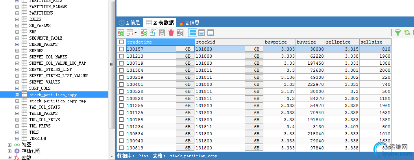Check the row with tradetime 131213
The image size is (414, 160).
pos(121,56)
